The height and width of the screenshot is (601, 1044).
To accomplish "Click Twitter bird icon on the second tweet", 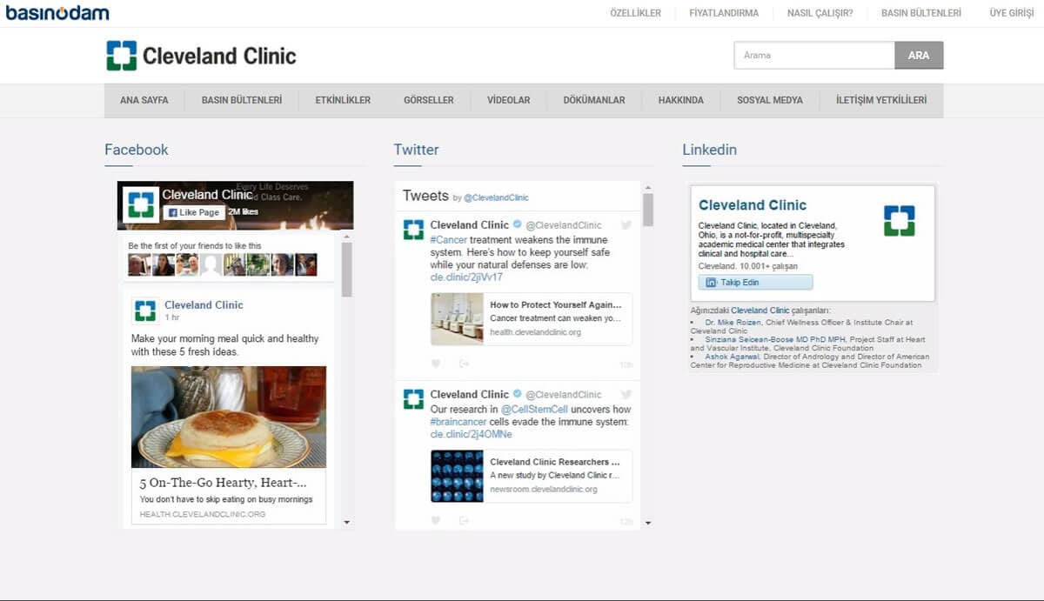I will (x=626, y=394).
